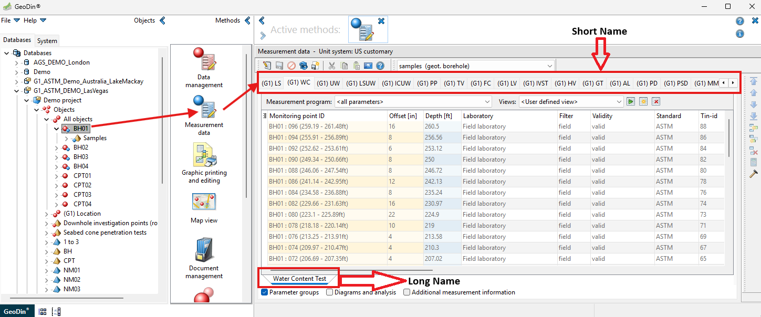Switch to the System tab

tap(47, 41)
